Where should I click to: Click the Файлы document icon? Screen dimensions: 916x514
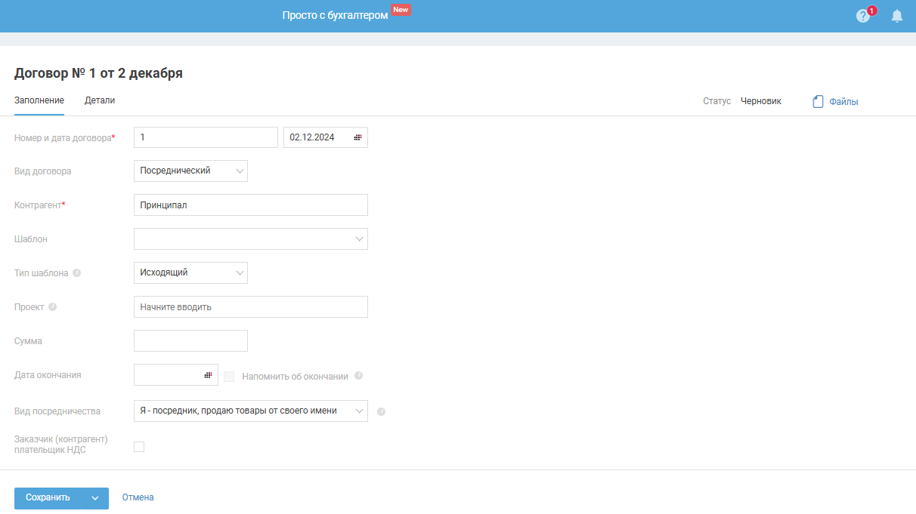[x=818, y=101]
